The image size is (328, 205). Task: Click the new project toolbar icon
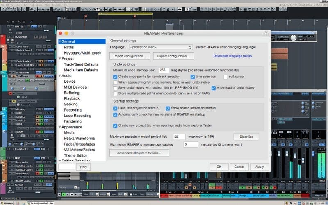click(x=3, y=9)
